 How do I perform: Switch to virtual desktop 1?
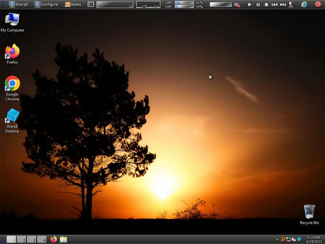[x=11, y=239]
